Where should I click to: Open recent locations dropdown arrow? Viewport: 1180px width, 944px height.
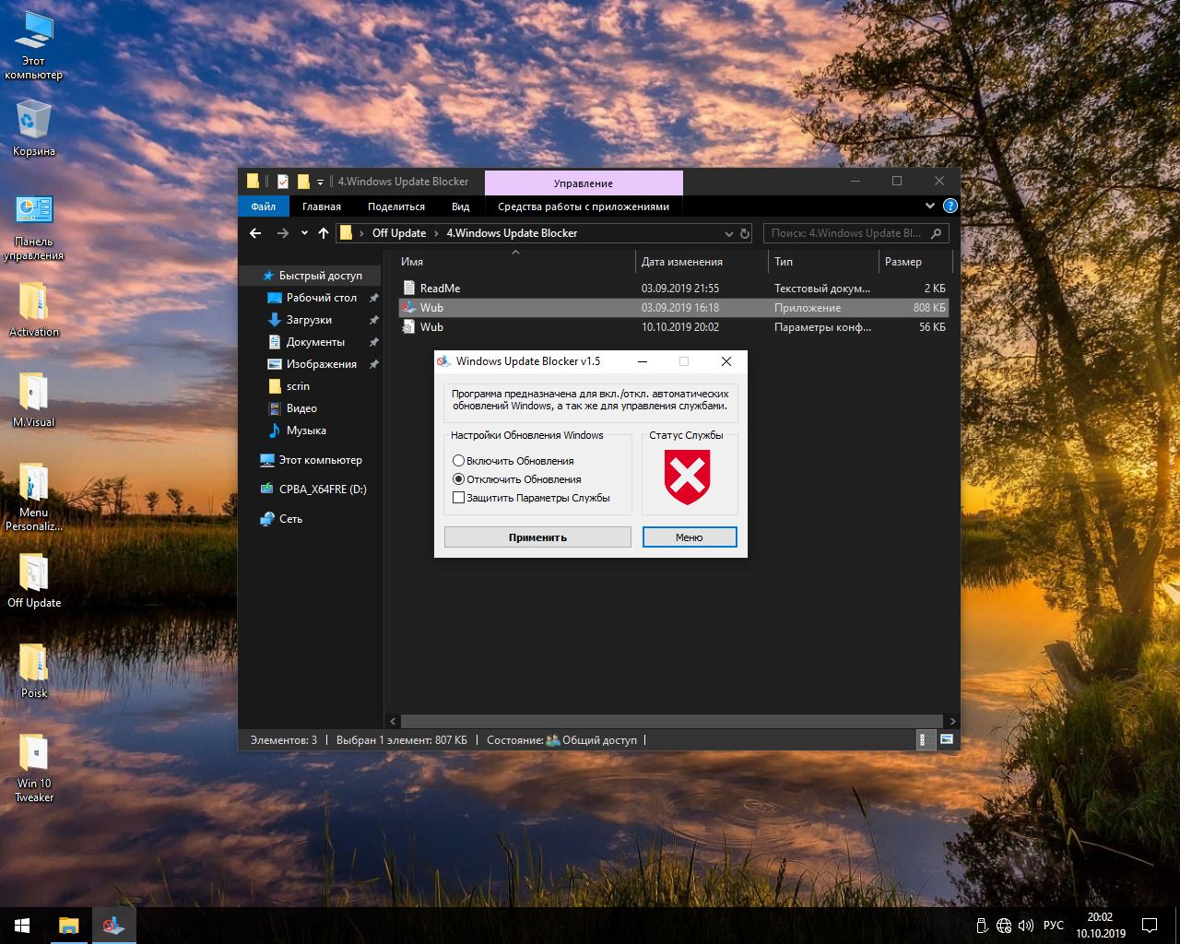point(304,233)
